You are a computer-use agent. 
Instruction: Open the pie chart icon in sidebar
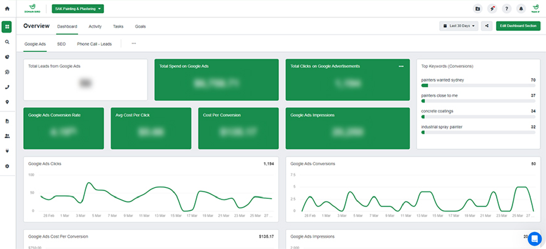click(x=7, y=57)
